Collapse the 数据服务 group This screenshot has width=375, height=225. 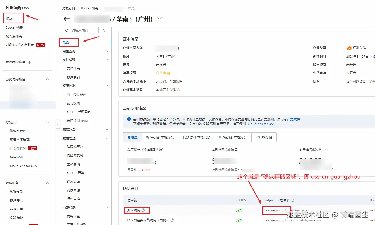click(48, 183)
